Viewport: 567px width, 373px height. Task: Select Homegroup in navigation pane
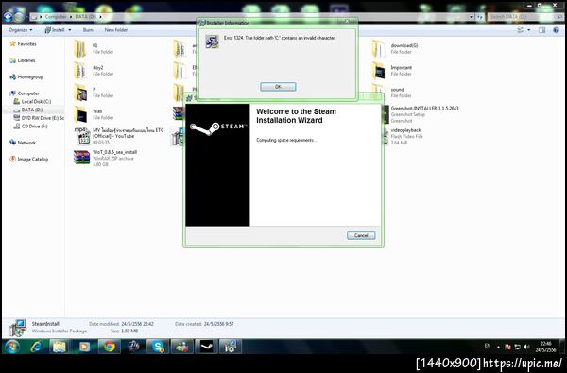(x=26, y=77)
